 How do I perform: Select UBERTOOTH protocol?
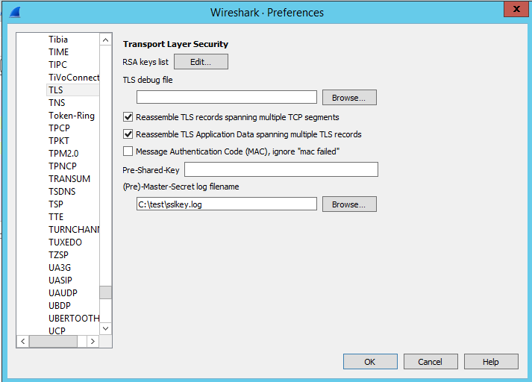(x=74, y=319)
